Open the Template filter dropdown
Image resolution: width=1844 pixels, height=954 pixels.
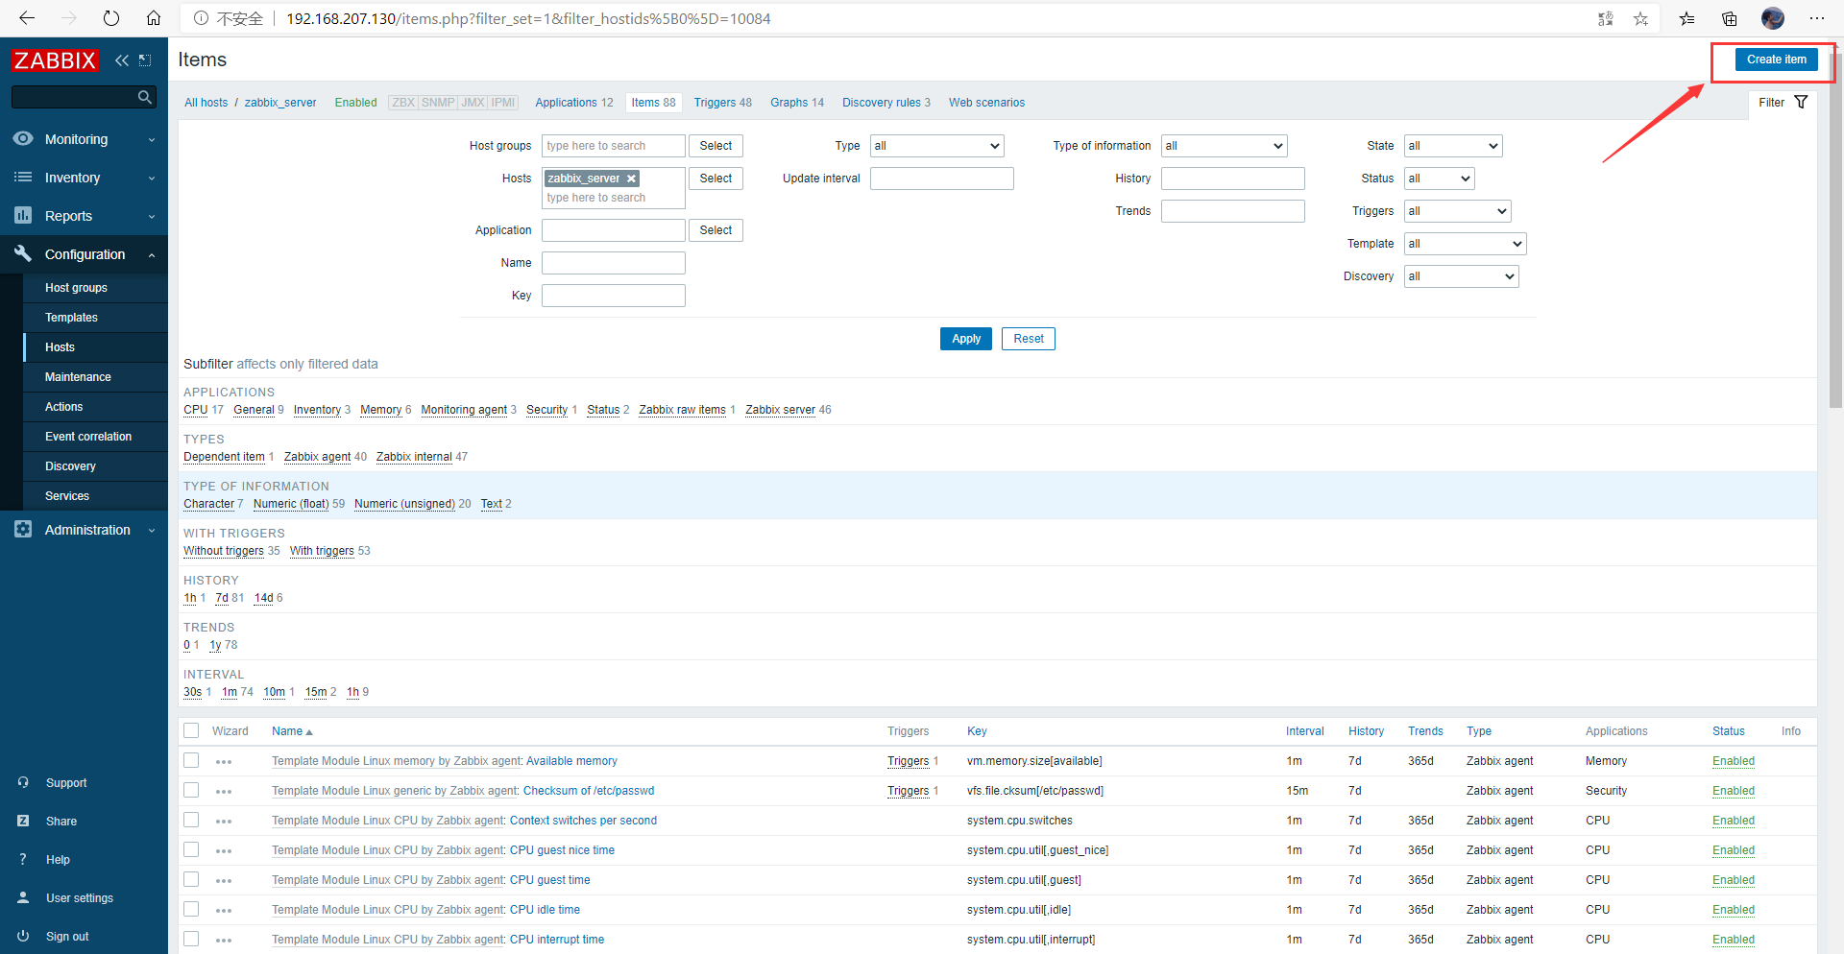[1466, 244]
